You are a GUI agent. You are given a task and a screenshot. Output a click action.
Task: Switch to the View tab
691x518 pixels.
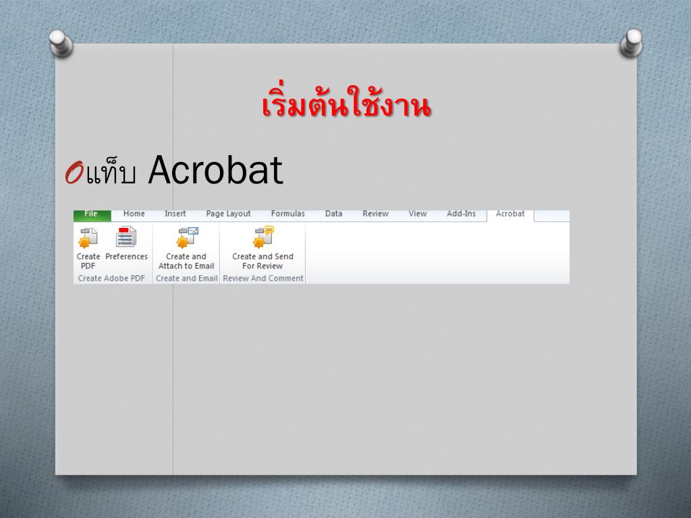pos(417,214)
